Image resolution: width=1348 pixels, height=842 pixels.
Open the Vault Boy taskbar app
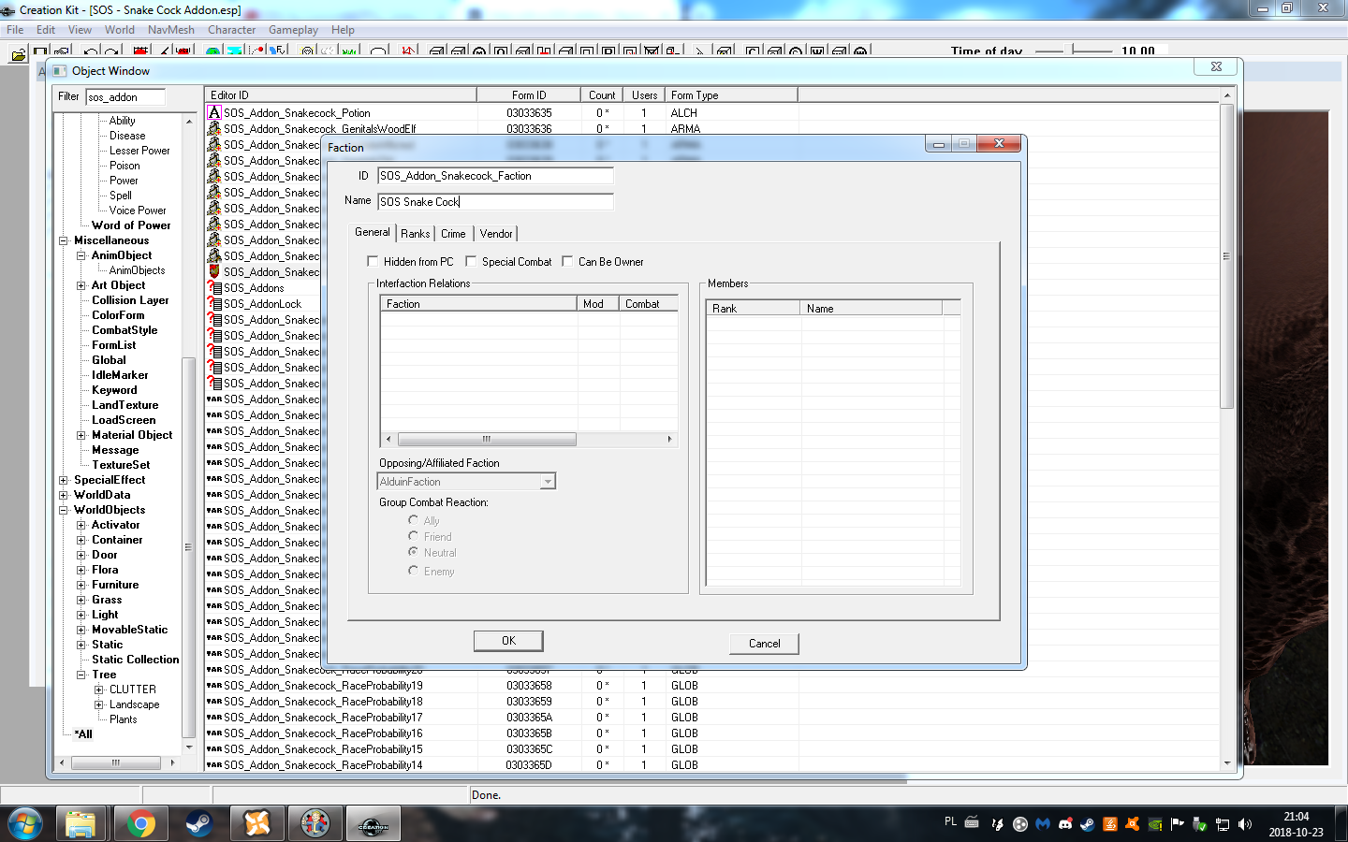(315, 824)
